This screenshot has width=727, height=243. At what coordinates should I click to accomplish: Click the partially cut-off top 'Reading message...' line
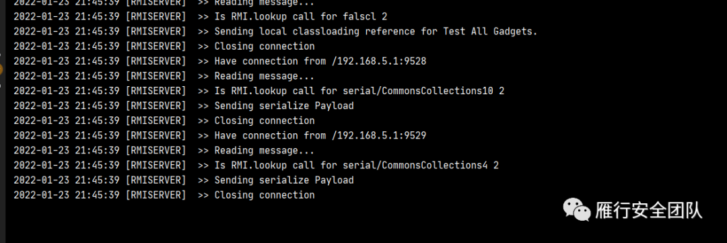click(x=164, y=2)
